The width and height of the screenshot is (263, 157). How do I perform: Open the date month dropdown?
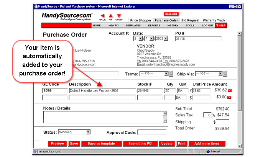[140, 39]
